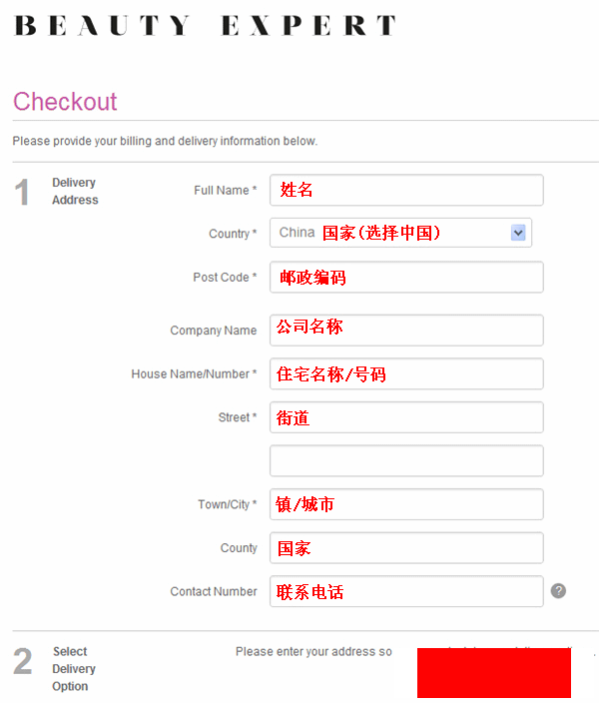Click the Contact Number label

point(214,591)
